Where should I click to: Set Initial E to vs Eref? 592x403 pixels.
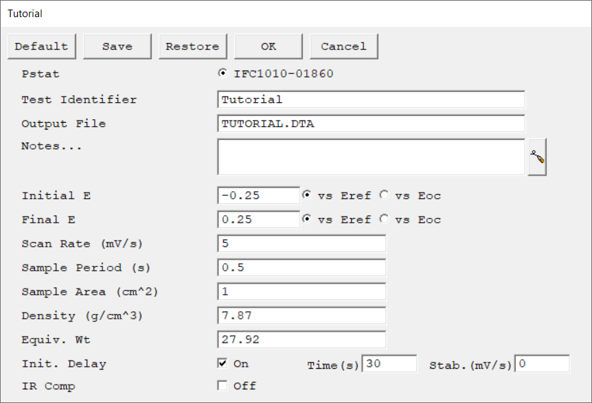pos(307,195)
